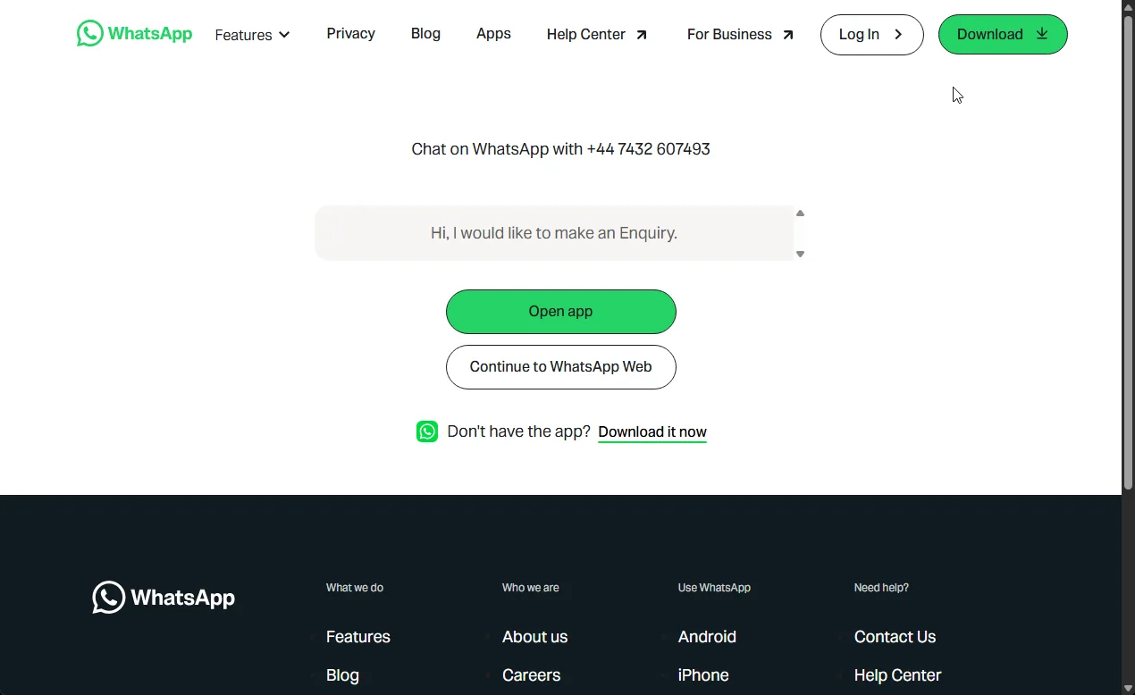This screenshot has width=1135, height=695.
Task: Click the Log In button
Action: [x=871, y=35]
